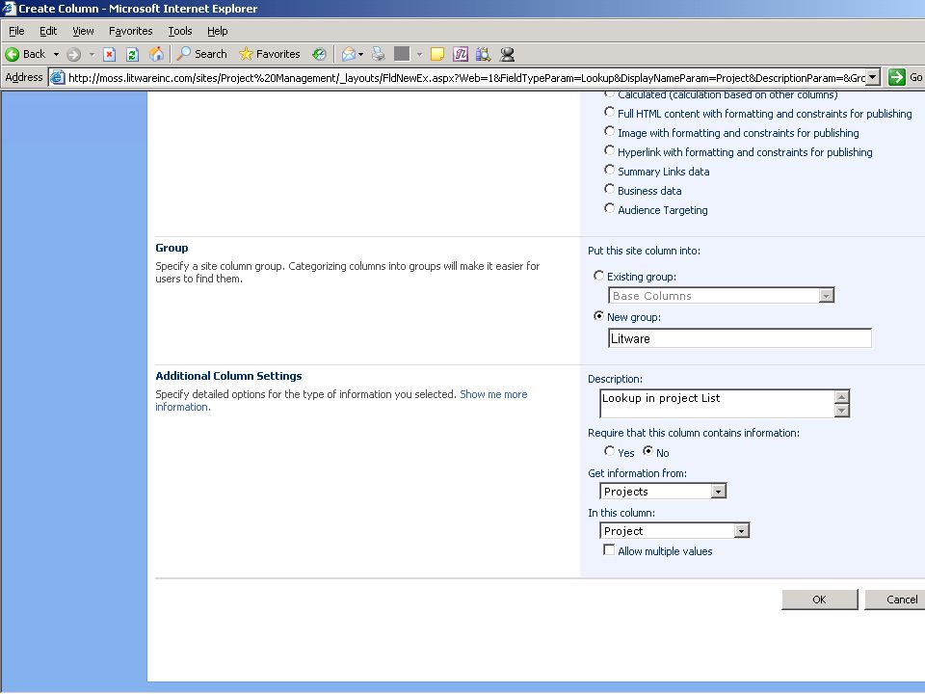Select Image with formatting radio button
Image resolution: width=925 pixels, height=694 pixels.
tap(609, 132)
